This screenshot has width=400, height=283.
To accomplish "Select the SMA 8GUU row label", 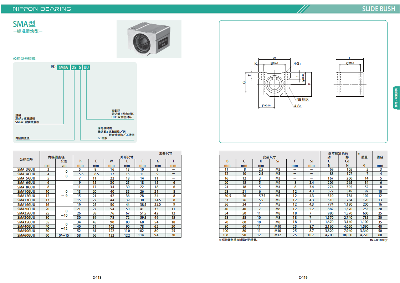I will coord(26,187).
